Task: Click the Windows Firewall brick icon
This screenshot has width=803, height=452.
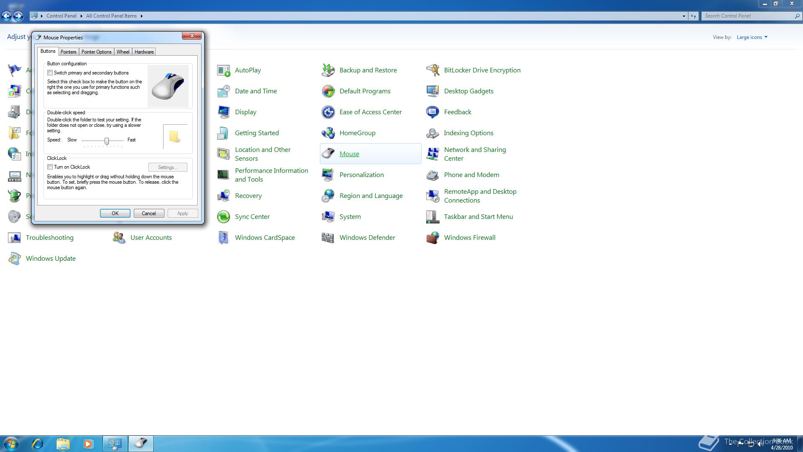Action: point(433,238)
